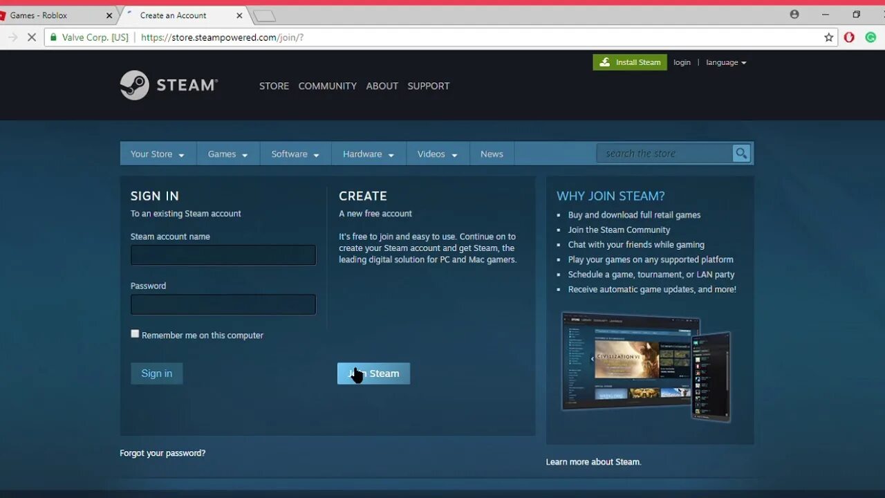Click the Install Steam button

point(630,62)
